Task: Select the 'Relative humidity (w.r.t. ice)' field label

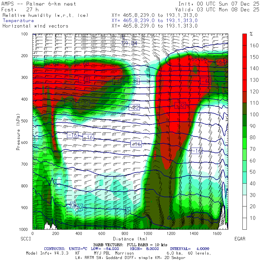Action: click(45, 15)
